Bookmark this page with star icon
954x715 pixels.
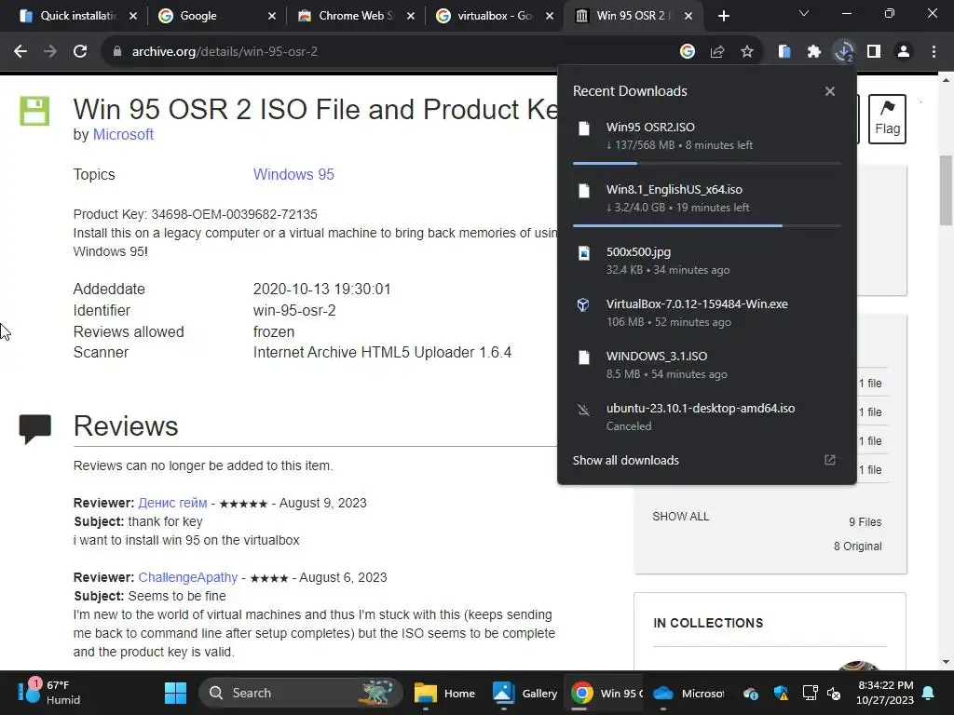point(747,52)
